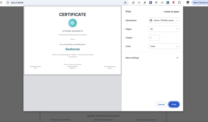This screenshot has height=122, width=208.
Task: Click the Seahorse title in the preview
Action: click(x=73, y=49)
